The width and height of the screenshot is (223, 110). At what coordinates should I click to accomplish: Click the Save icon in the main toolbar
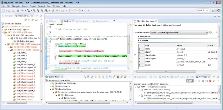pyautogui.click(x=9, y=10)
